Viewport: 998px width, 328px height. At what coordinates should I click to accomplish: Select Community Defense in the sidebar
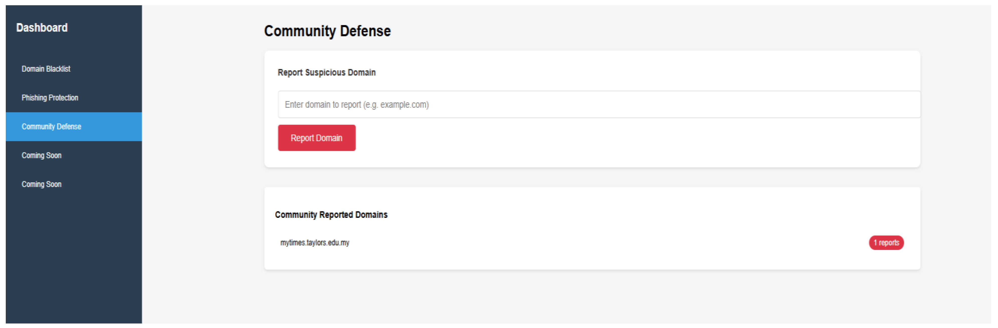click(51, 127)
